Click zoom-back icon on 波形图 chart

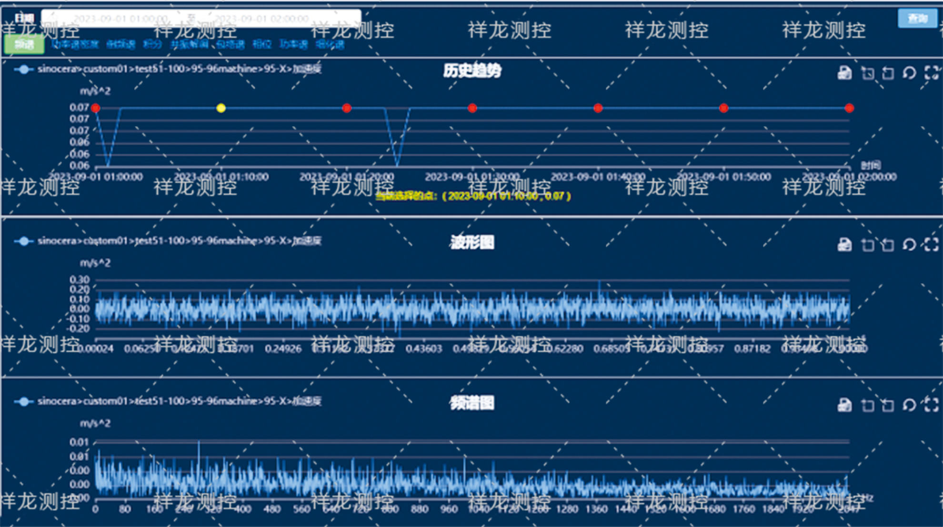(888, 245)
